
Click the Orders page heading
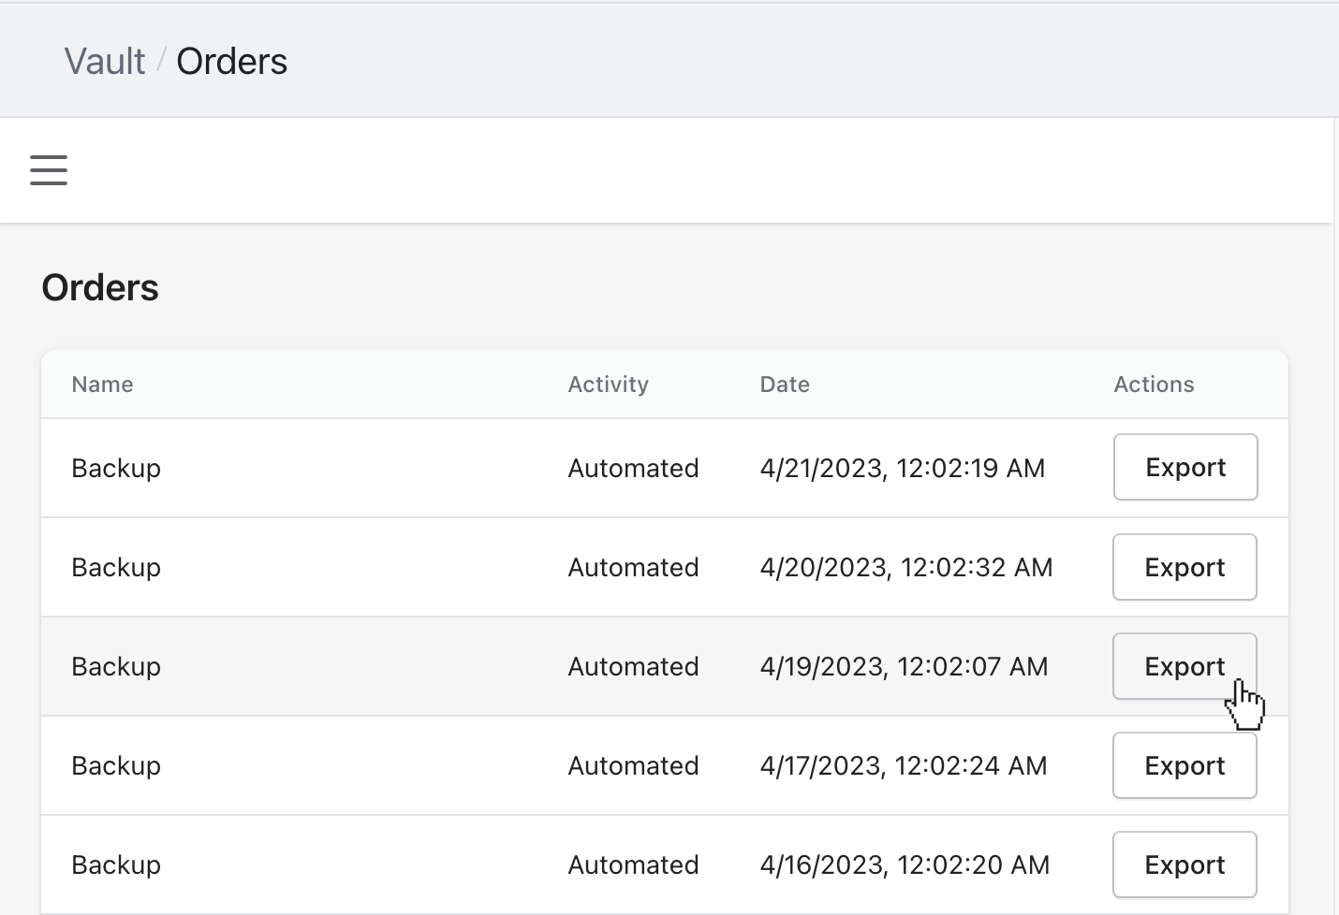point(100,288)
